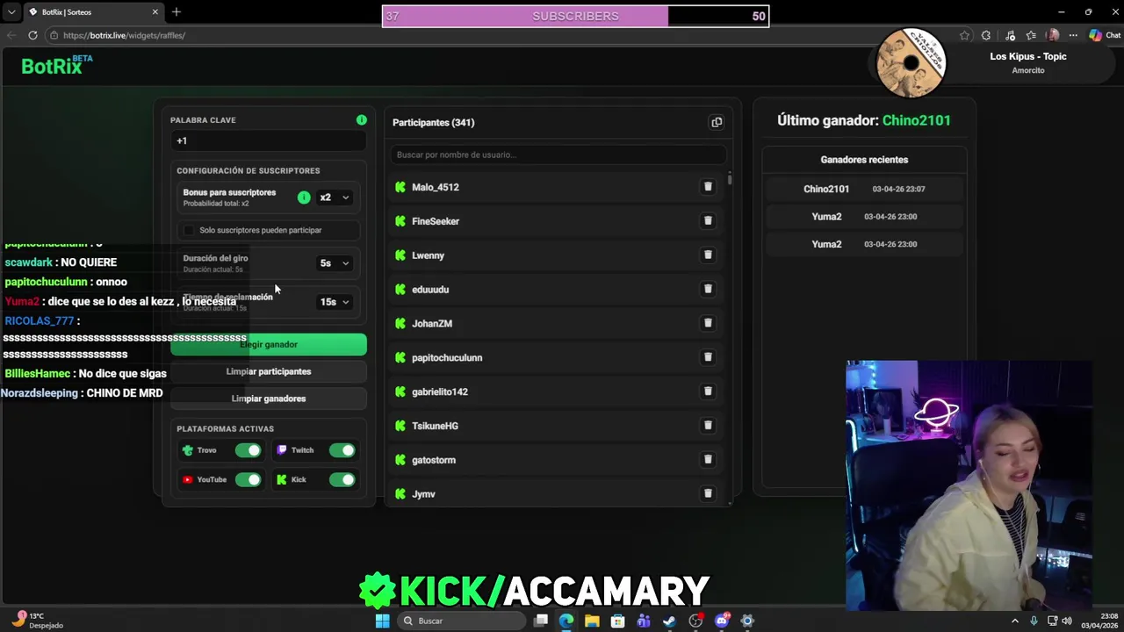Image resolution: width=1124 pixels, height=632 pixels.
Task: Click the Yuma2 row dated 03-04-26 23:00 at top
Action: 864,217
